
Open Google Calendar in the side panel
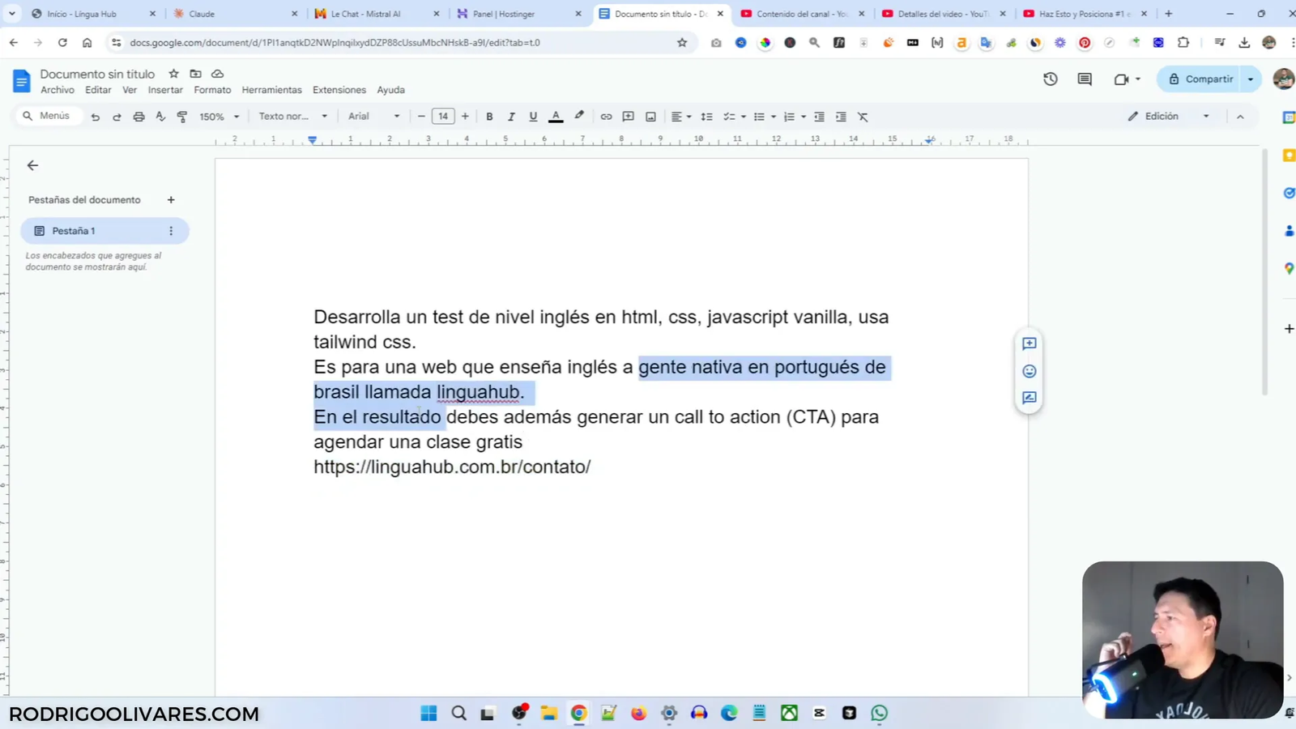coord(1288,117)
